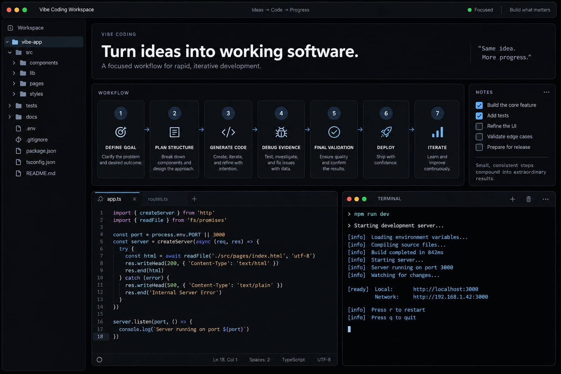Image resolution: width=561 pixels, height=374 pixels.
Task: Click the Ln 18, Col 1 position
Action: click(225, 360)
